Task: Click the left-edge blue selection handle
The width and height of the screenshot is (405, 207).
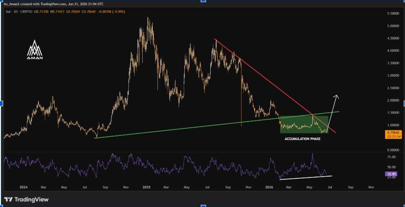Action: pyautogui.click(x=1, y=104)
